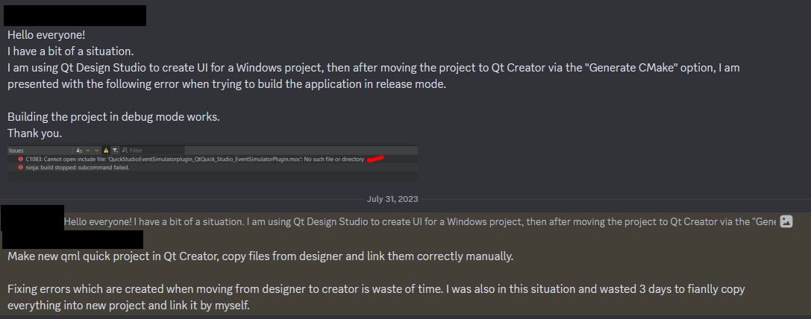Jump to the replied message preview text
811x319 pixels.
(x=420, y=222)
